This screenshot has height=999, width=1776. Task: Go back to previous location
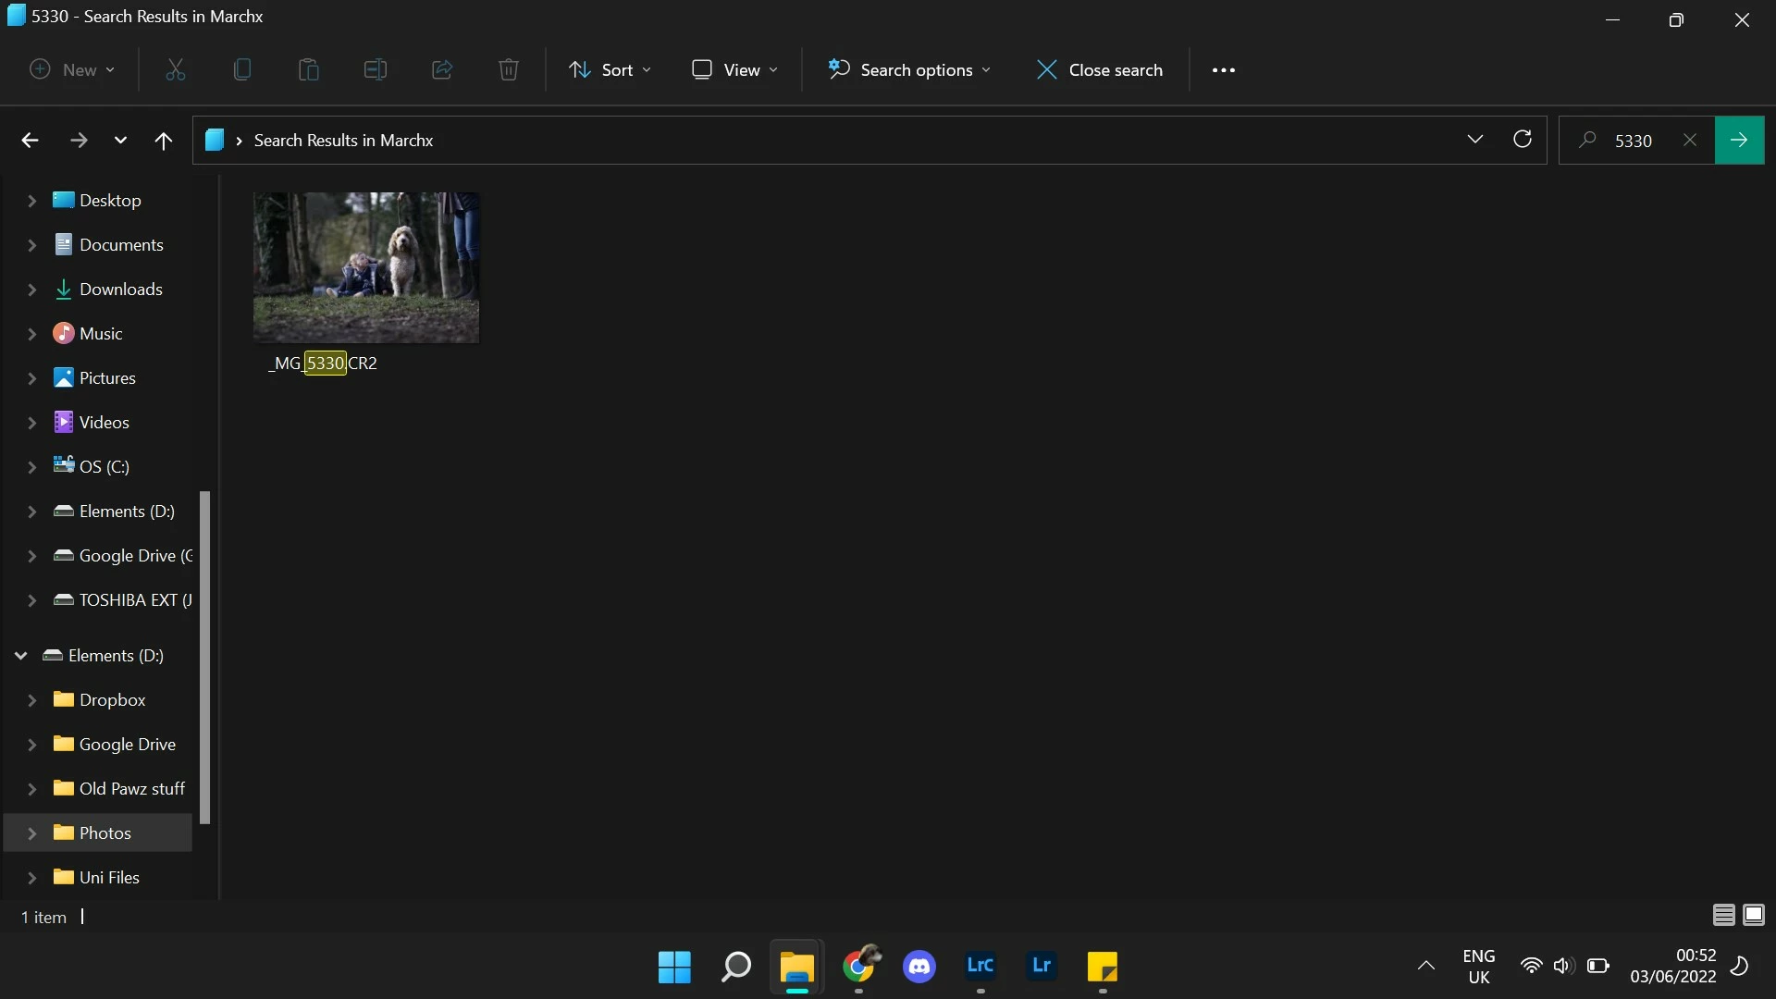[30, 141]
